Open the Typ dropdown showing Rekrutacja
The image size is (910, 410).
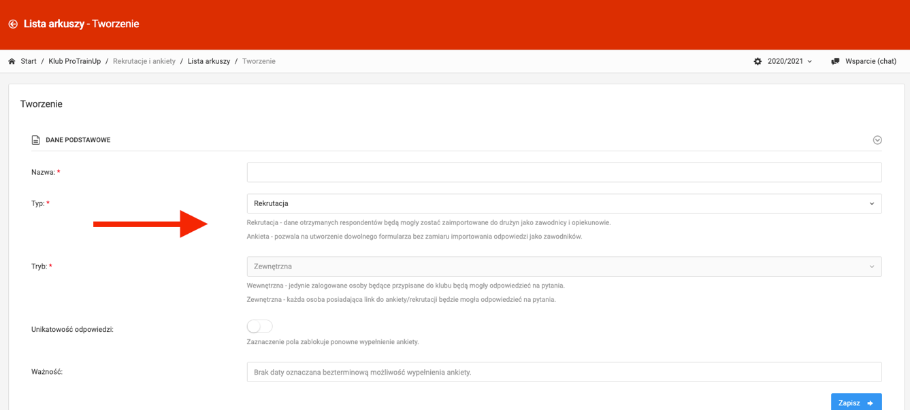tap(564, 203)
